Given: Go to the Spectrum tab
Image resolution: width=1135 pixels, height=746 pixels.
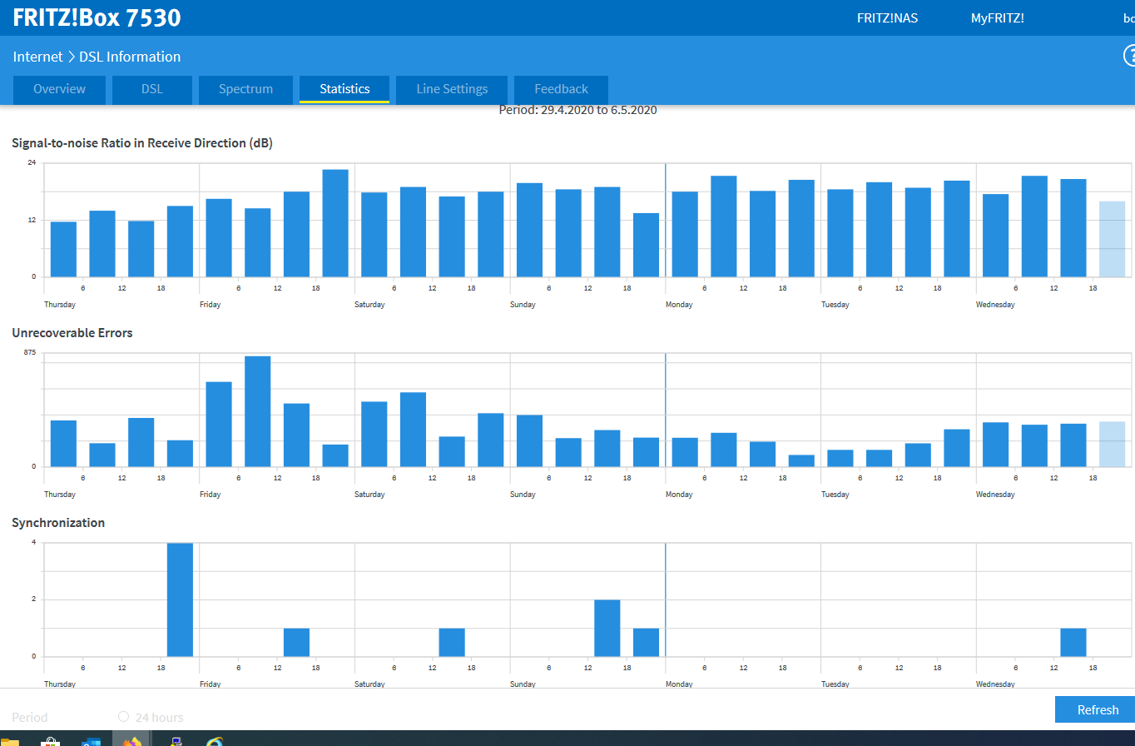Looking at the screenshot, I should (x=245, y=89).
